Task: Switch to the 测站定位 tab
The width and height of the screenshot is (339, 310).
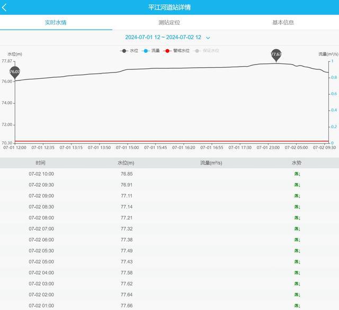Action: (169, 23)
